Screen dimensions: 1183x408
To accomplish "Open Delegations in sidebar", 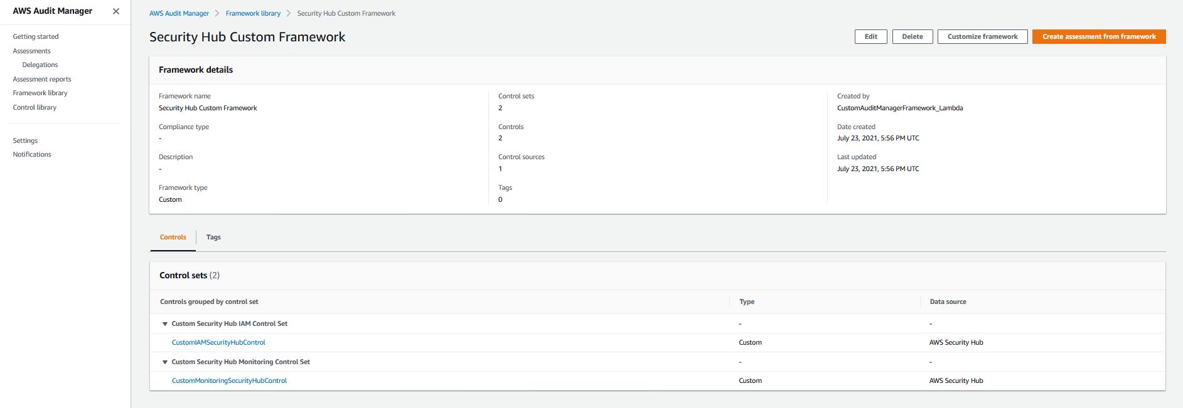I will 40,65.
